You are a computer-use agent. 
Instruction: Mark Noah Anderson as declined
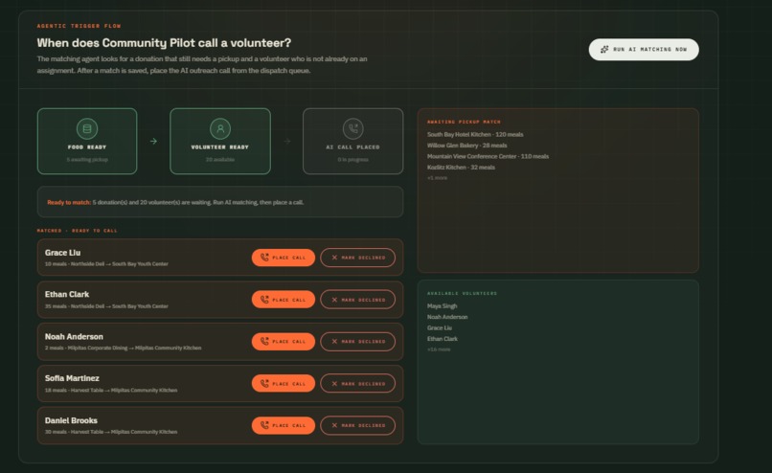pyautogui.click(x=358, y=342)
